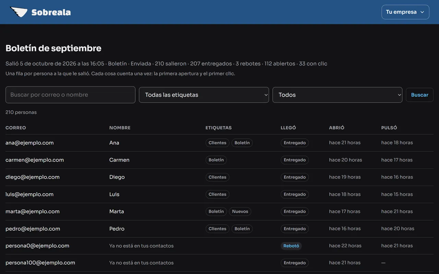Click the LLEGÓ column header
This screenshot has height=274, width=439.
(288, 128)
